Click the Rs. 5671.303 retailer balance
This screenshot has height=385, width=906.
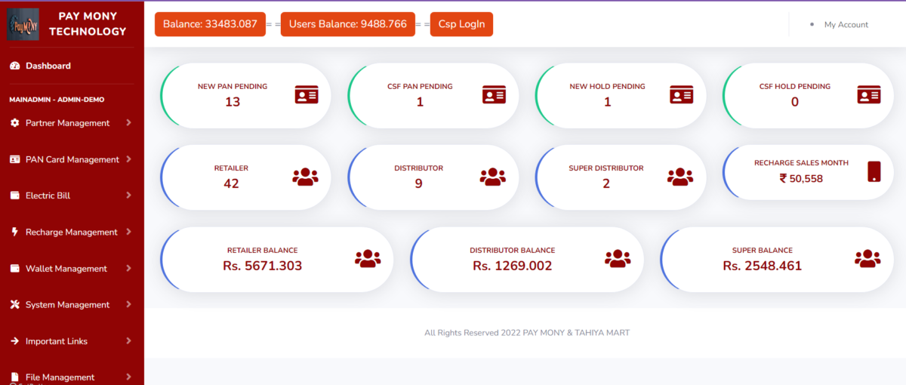click(263, 266)
